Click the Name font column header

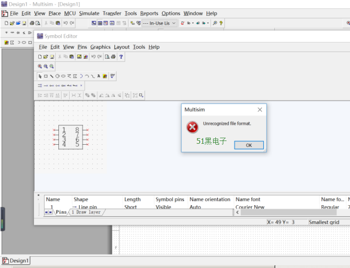coord(277,199)
